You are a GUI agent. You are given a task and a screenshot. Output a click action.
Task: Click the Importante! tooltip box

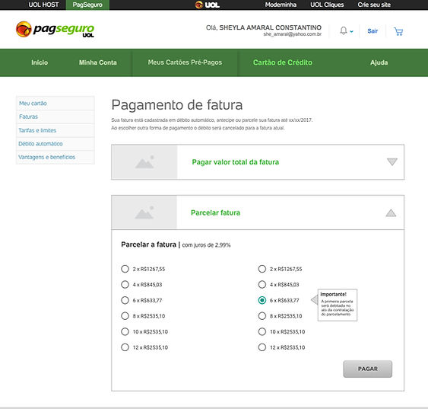[338, 305]
